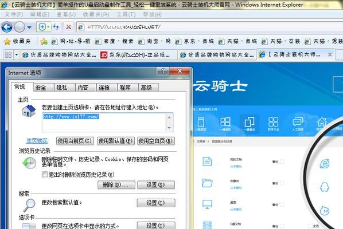Click the 主页锁定 link
343x229 pixels.
(37, 141)
